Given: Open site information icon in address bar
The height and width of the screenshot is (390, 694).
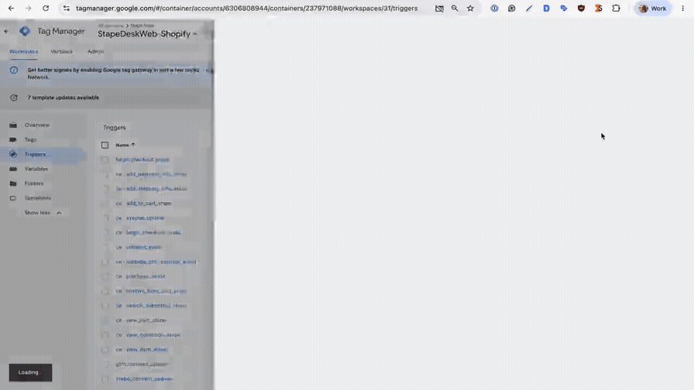Looking at the screenshot, I should point(67,9).
